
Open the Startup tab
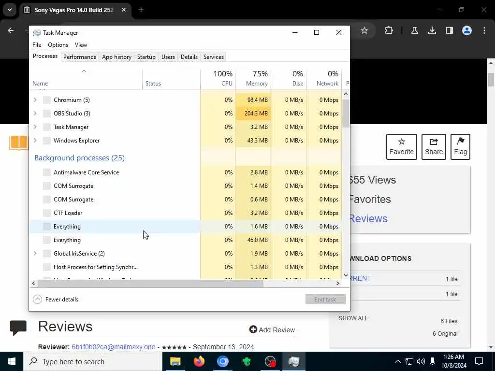(146, 57)
